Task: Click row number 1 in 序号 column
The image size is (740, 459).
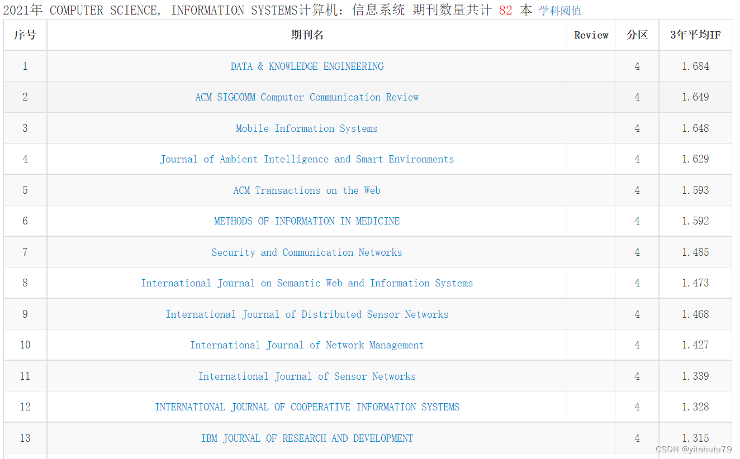Action: pyautogui.click(x=25, y=66)
